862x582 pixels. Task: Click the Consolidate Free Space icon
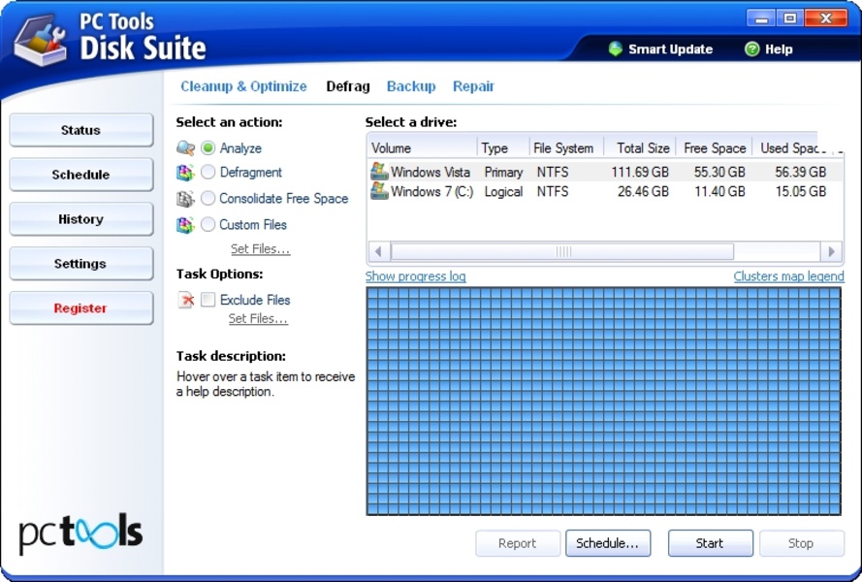pos(185,199)
